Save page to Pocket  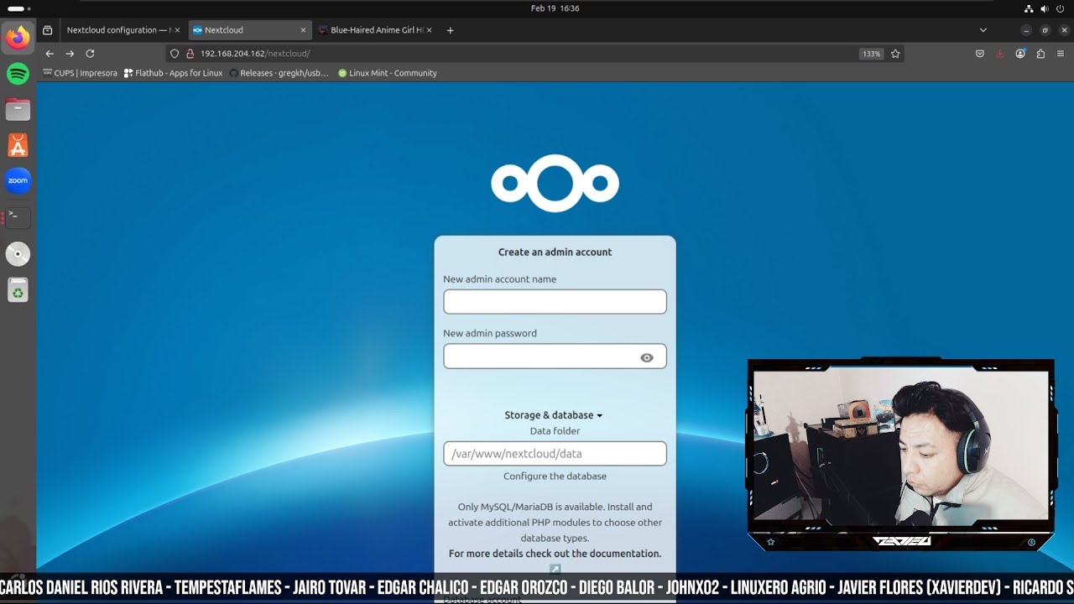[979, 54]
